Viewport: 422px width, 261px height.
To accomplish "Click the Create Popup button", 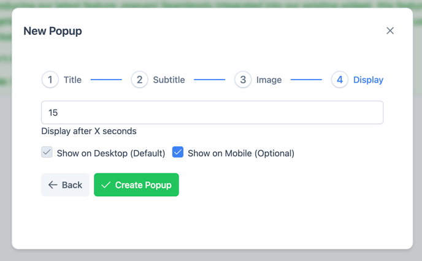I will click(136, 184).
